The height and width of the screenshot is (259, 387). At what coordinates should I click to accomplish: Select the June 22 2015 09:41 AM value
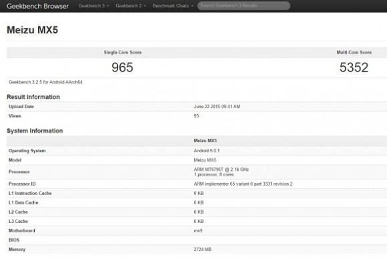217,107
